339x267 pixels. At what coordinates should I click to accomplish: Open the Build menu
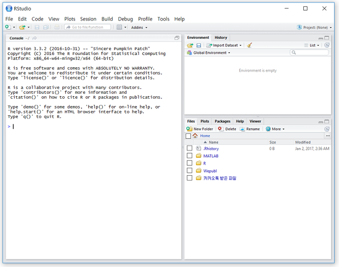click(107, 19)
